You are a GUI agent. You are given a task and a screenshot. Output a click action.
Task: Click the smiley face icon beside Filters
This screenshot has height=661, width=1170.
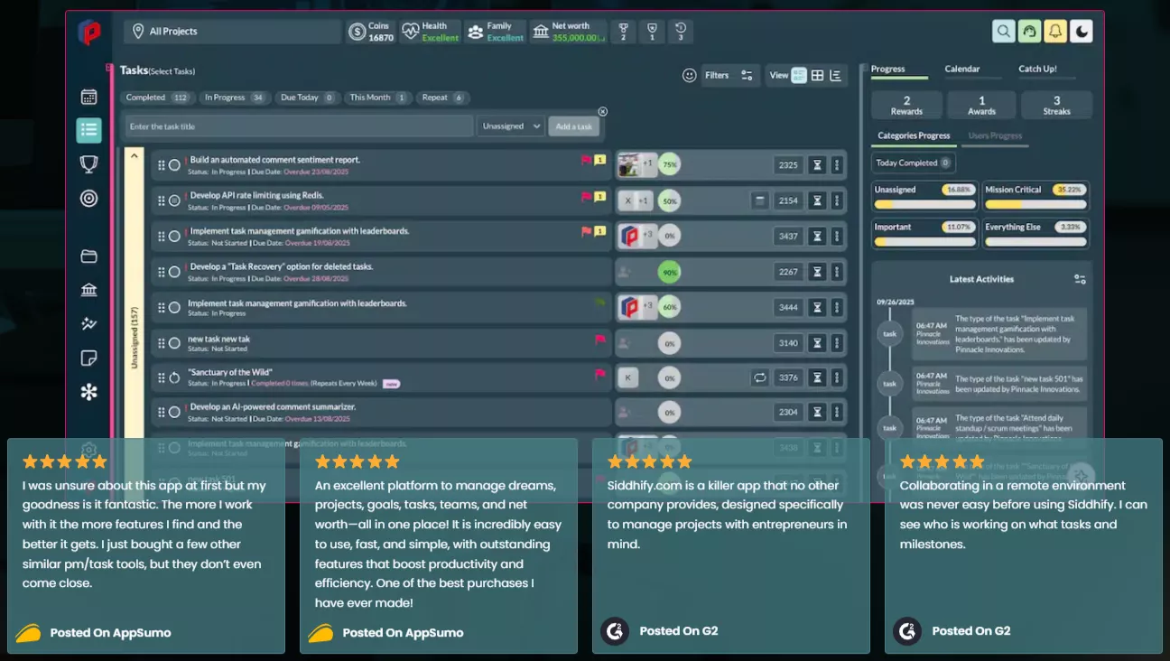point(689,76)
